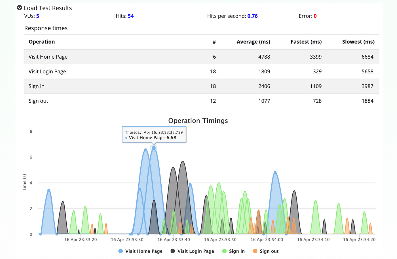This screenshot has height=259, width=397.
Task: Click the Error count 0
Action: tap(315, 16)
